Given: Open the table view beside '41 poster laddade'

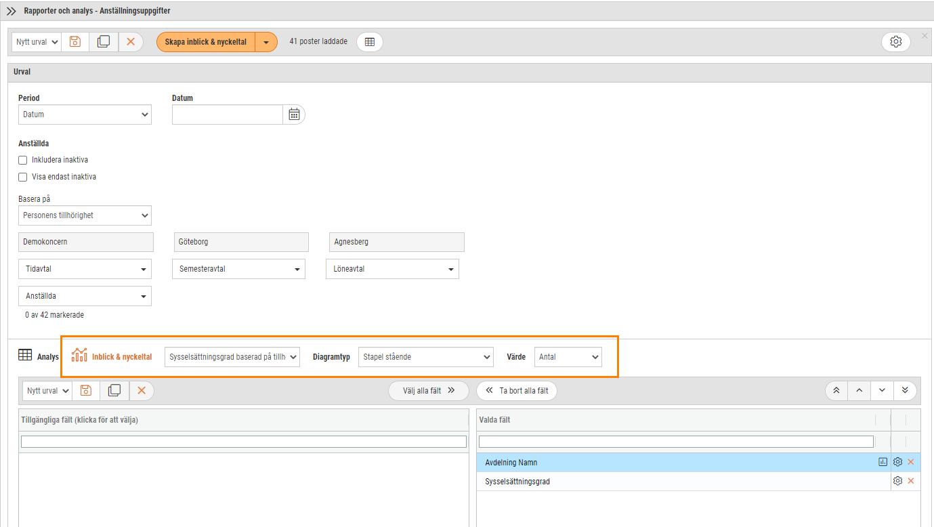Looking at the screenshot, I should tap(370, 42).
